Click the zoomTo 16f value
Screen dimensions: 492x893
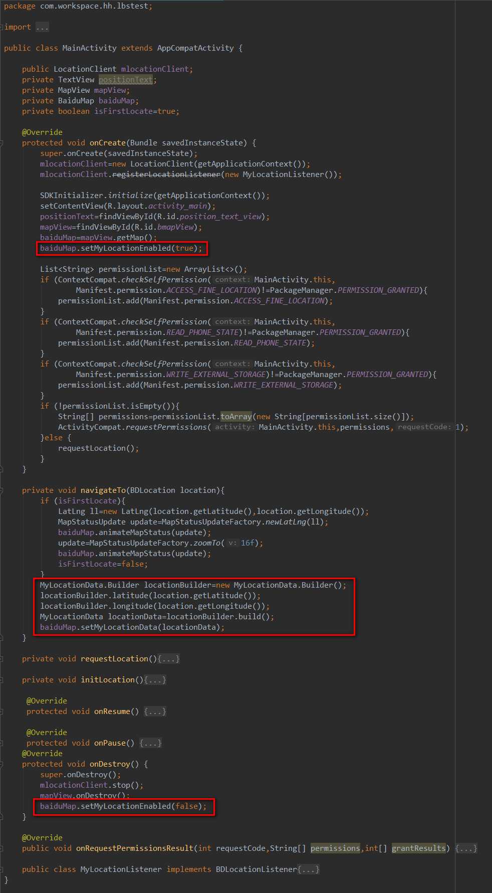click(x=248, y=543)
